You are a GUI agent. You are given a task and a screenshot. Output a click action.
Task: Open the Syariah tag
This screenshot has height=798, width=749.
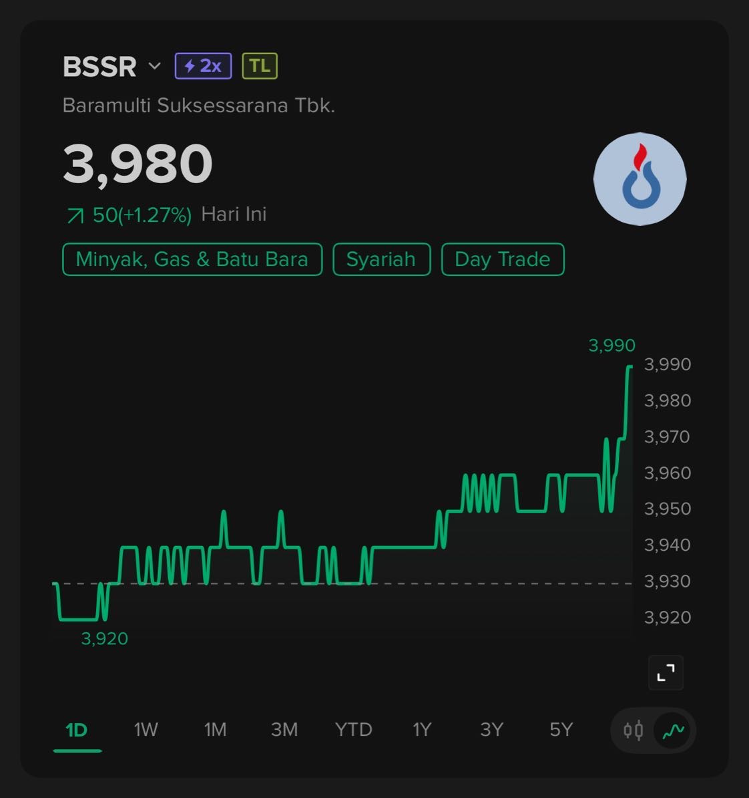point(381,259)
